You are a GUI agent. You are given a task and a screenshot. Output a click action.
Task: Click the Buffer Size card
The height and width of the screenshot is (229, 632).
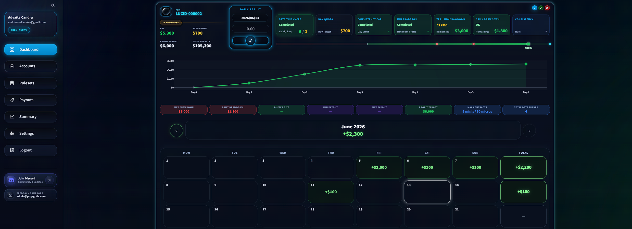[x=282, y=110]
